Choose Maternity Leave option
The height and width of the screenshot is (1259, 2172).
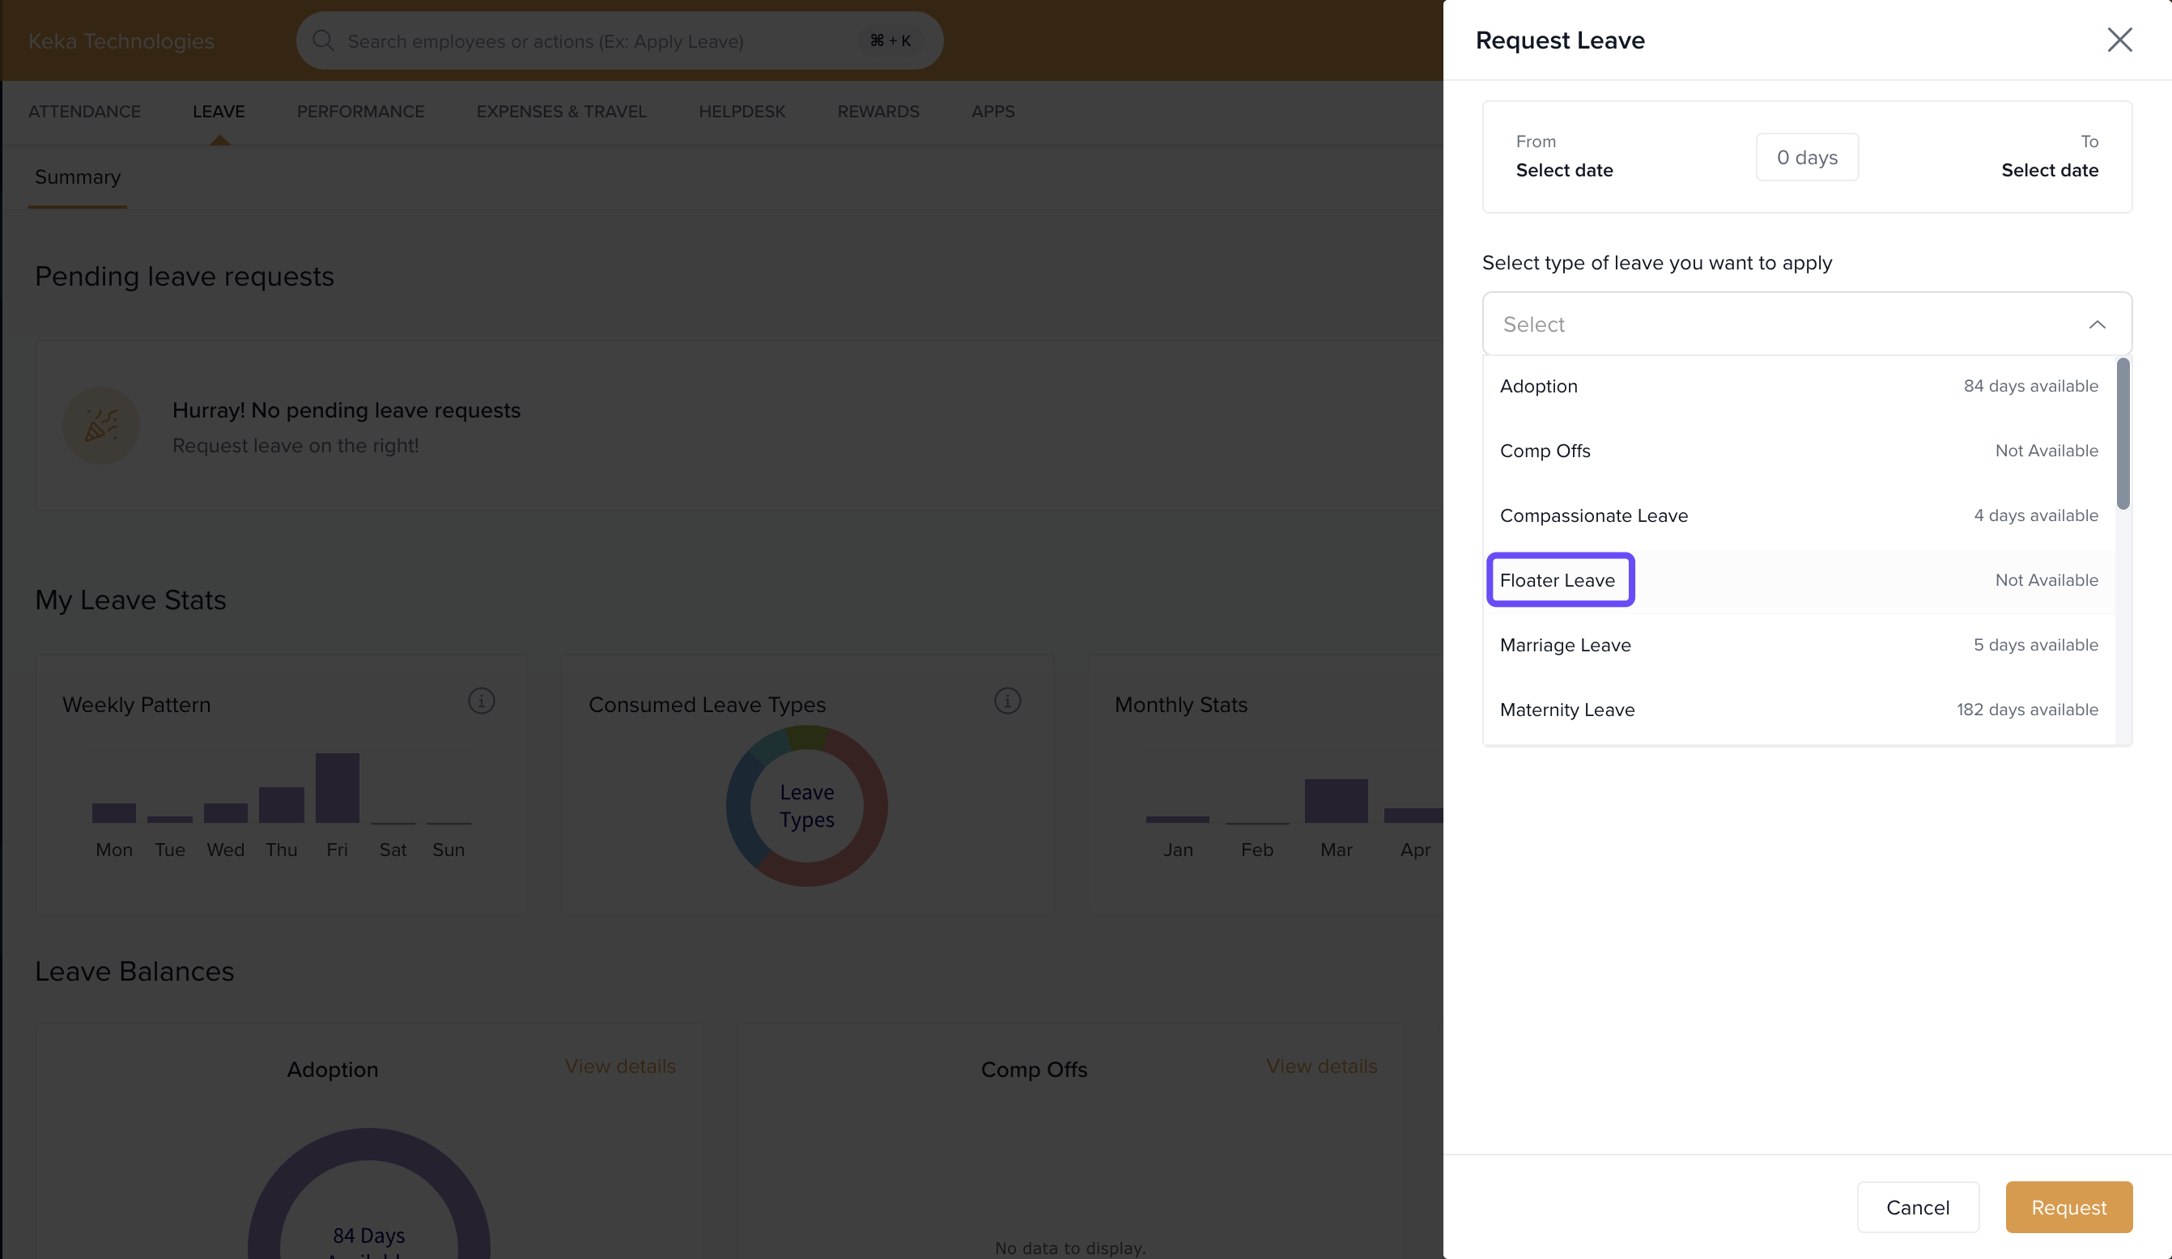pos(1566,710)
